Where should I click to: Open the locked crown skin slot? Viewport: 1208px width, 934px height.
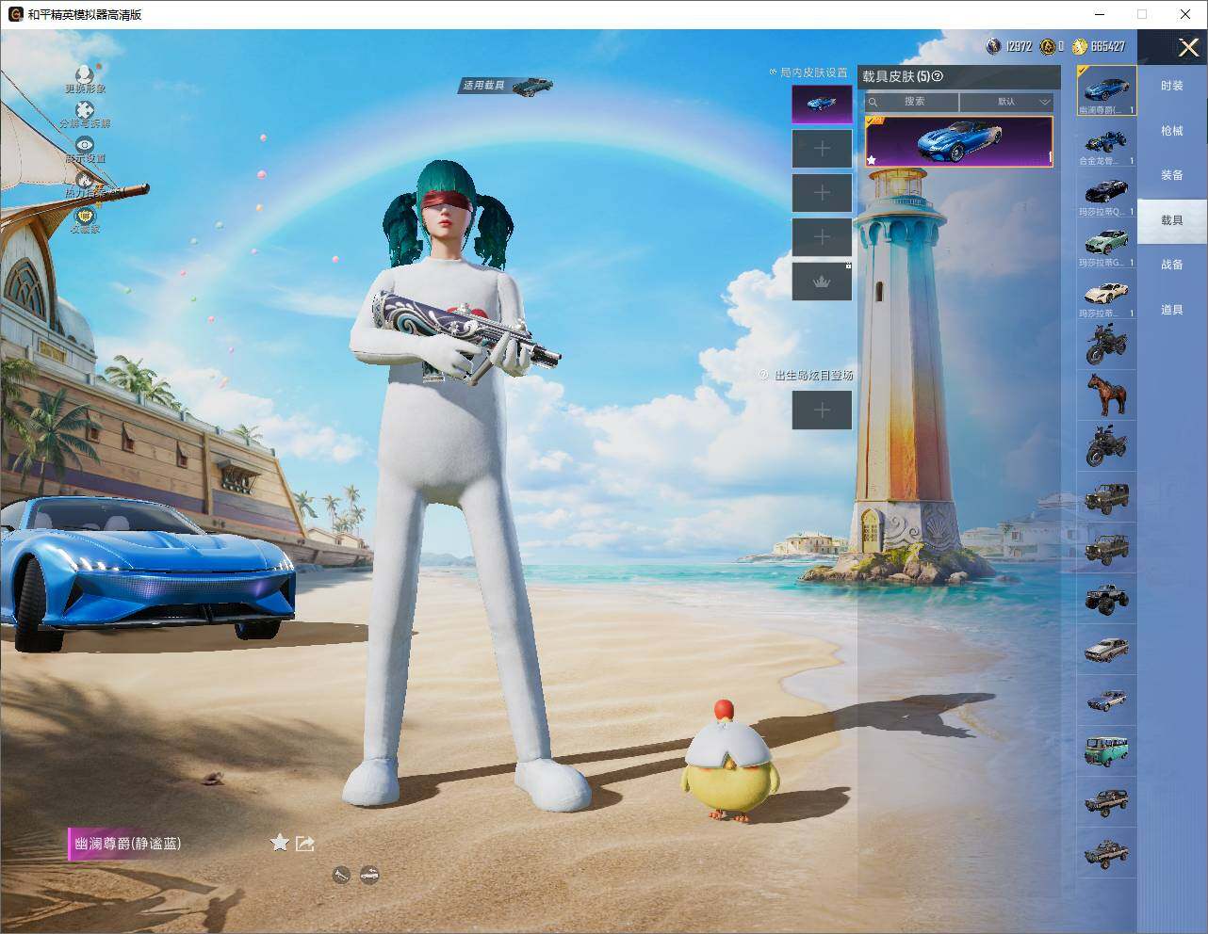(822, 282)
